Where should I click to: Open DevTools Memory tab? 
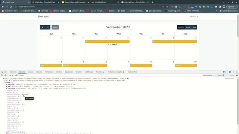(x=59, y=72)
